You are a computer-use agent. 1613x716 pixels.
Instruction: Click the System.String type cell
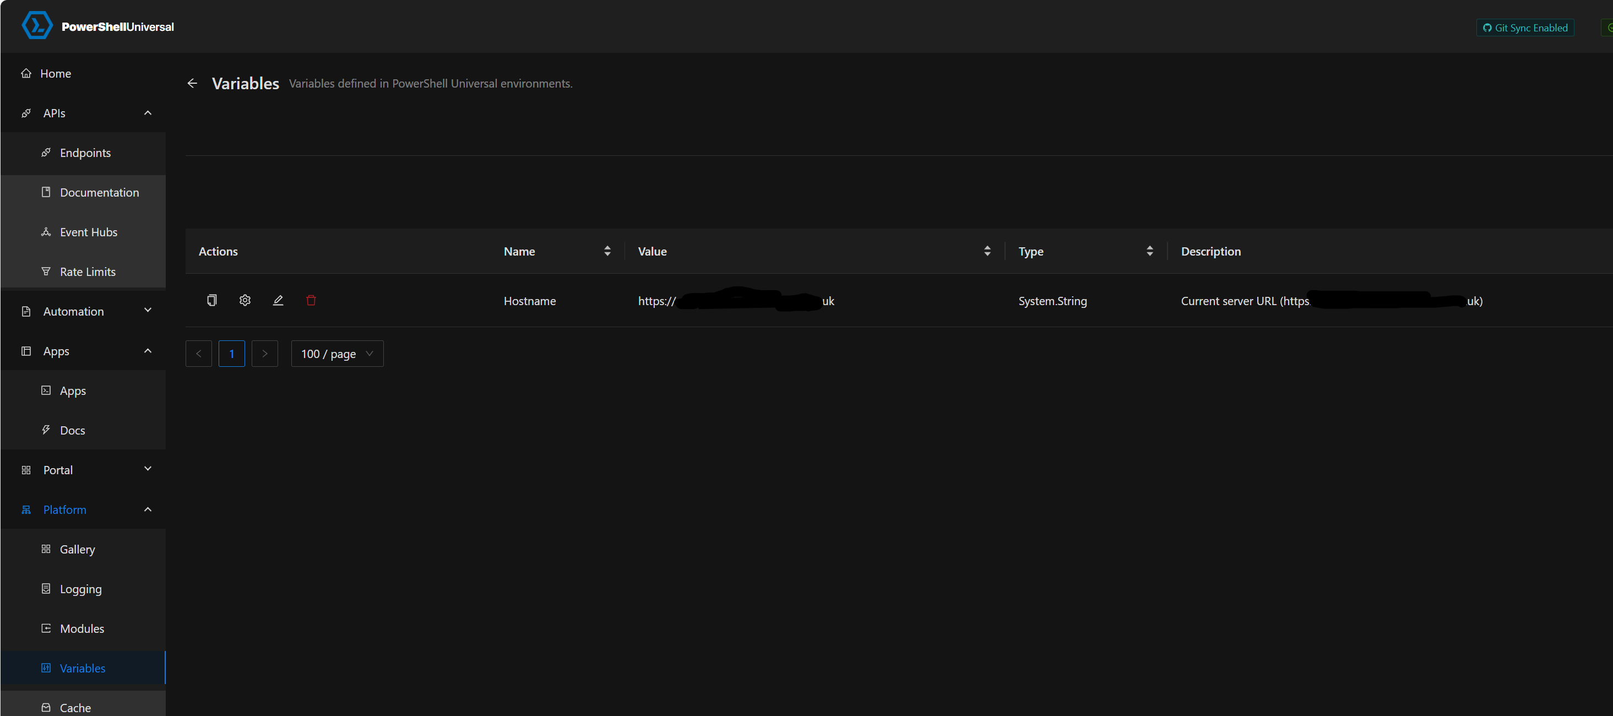(1052, 301)
